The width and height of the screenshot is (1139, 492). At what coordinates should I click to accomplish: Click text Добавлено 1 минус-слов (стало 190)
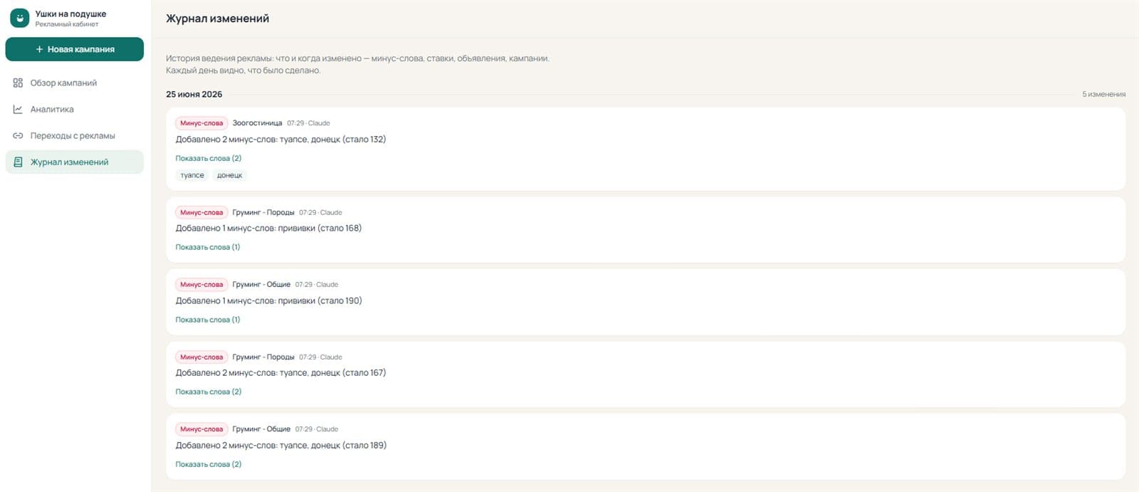tap(268, 300)
